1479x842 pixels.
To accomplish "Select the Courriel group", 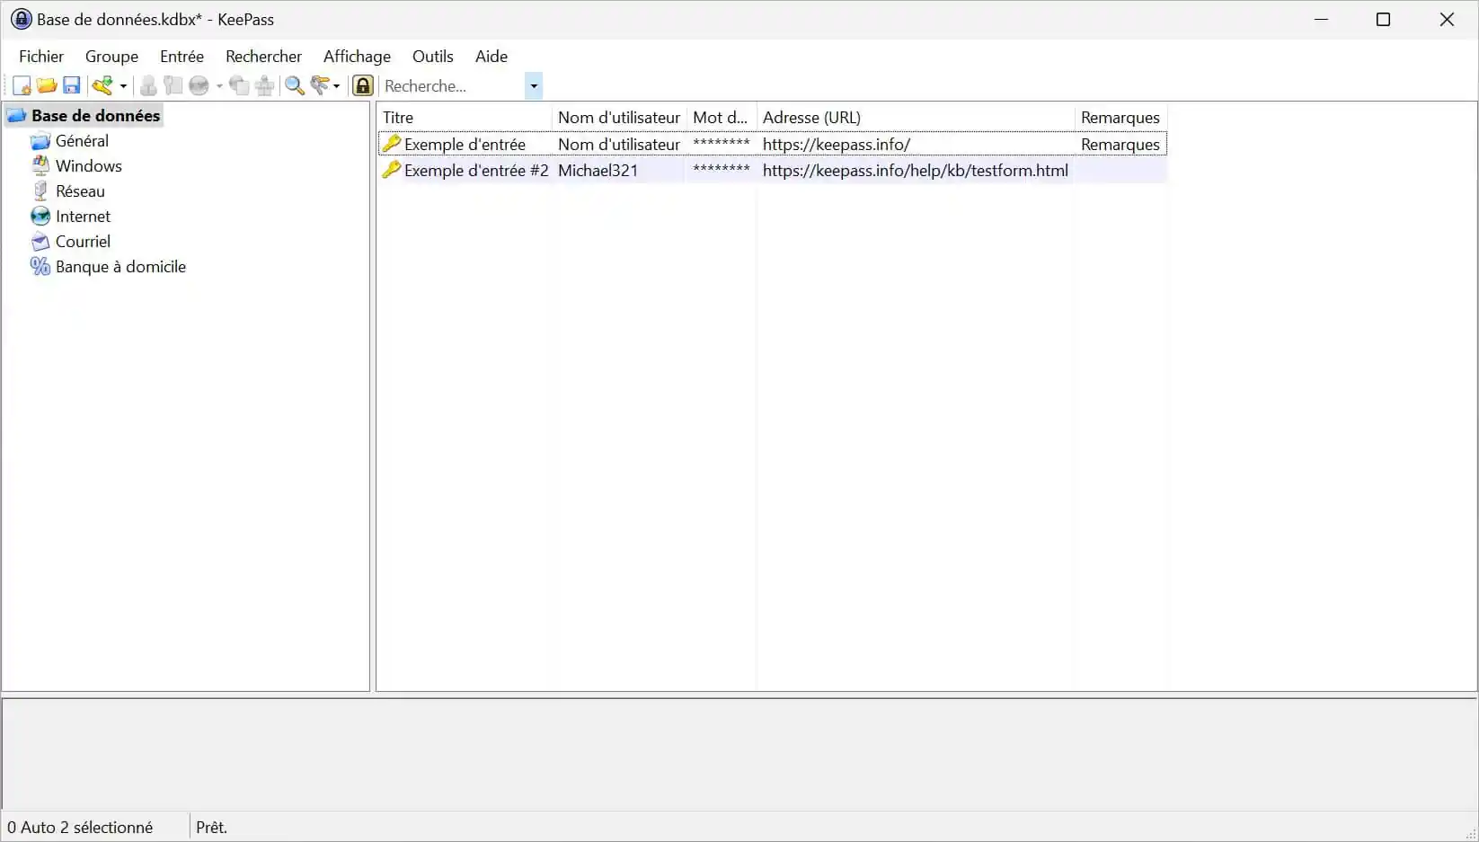I will coord(83,241).
